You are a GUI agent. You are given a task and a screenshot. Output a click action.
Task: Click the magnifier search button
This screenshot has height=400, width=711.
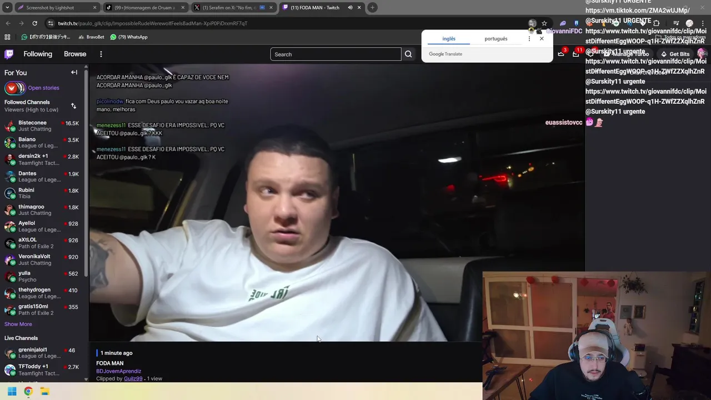408,54
